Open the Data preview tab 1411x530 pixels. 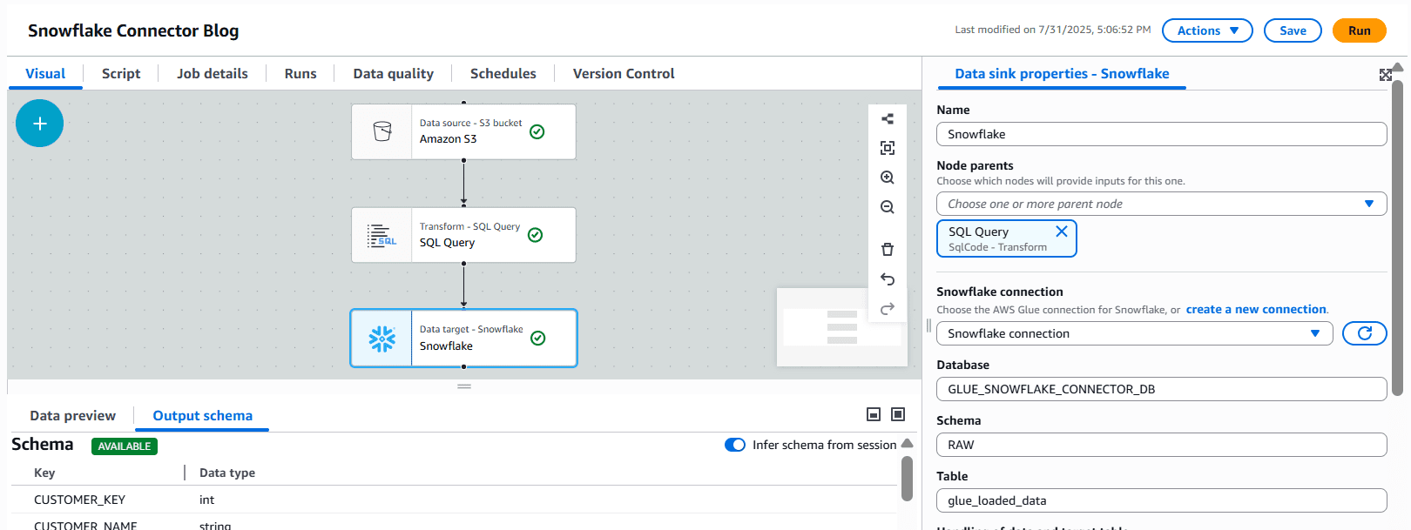click(x=72, y=416)
